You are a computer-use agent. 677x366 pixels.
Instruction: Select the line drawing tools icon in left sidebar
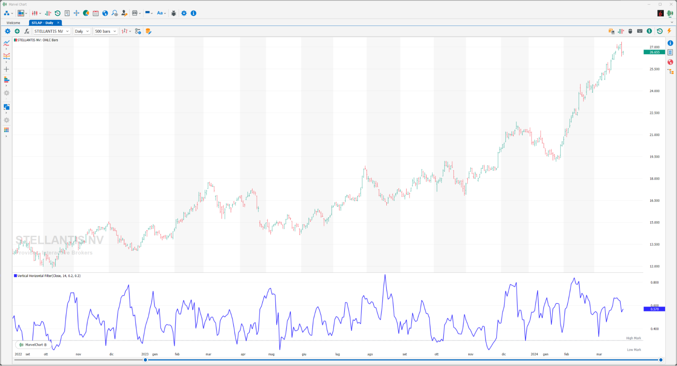[6, 43]
